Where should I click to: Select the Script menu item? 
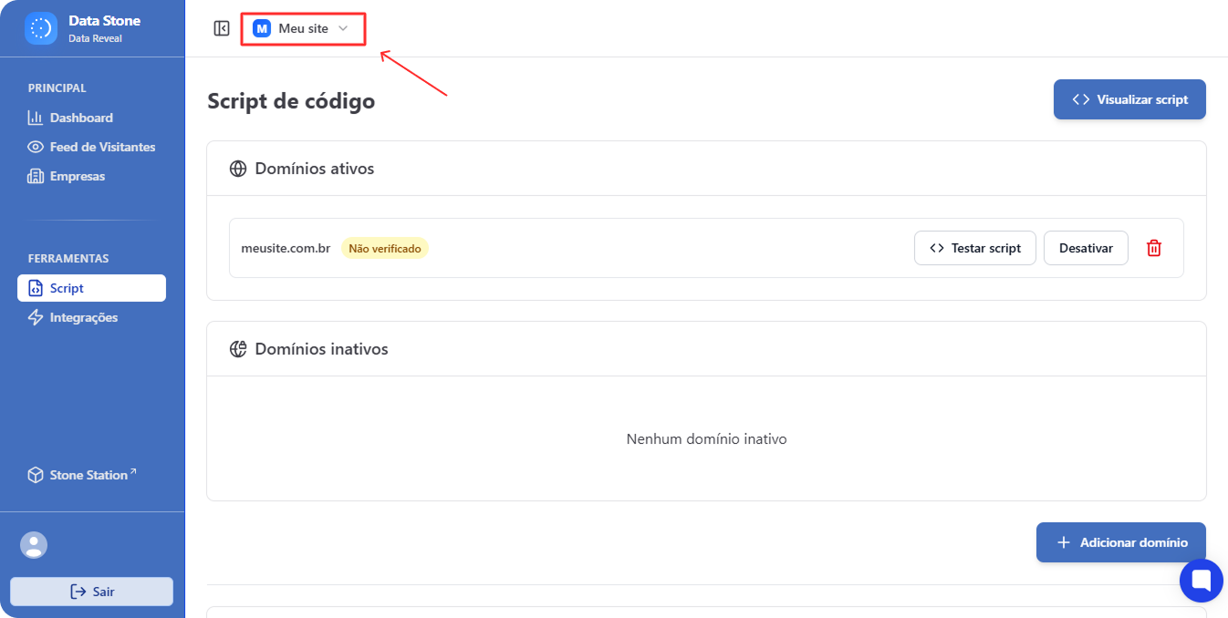click(x=91, y=288)
